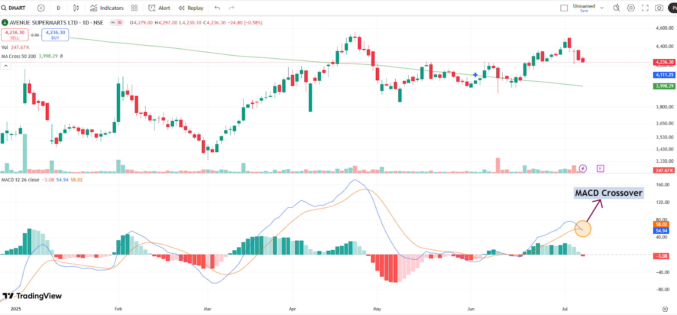This screenshot has width=677, height=315.
Task: Click the May label on time axis
Action: [377, 309]
